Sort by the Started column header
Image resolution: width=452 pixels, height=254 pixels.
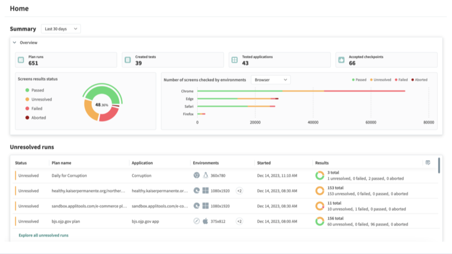(264, 163)
